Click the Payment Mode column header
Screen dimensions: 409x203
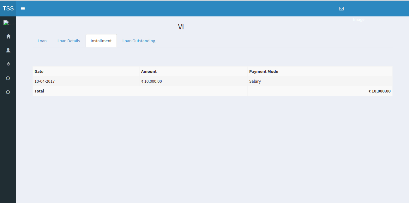[263, 72]
